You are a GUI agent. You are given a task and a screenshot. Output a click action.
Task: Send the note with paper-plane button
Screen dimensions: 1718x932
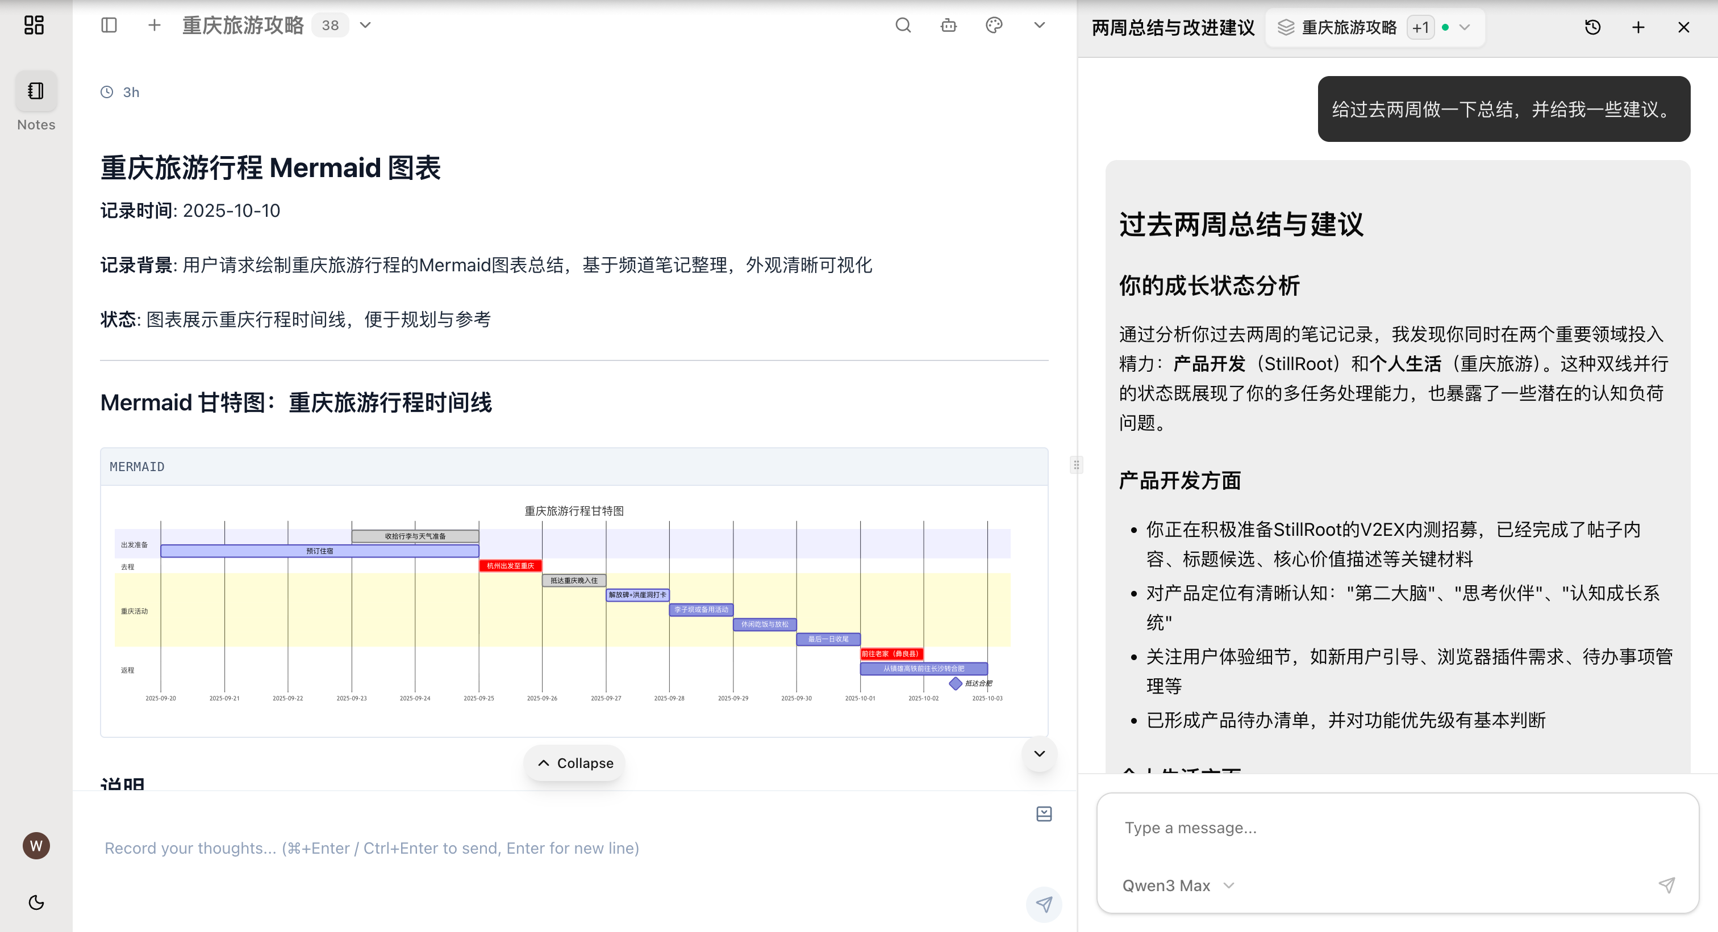[1044, 904]
